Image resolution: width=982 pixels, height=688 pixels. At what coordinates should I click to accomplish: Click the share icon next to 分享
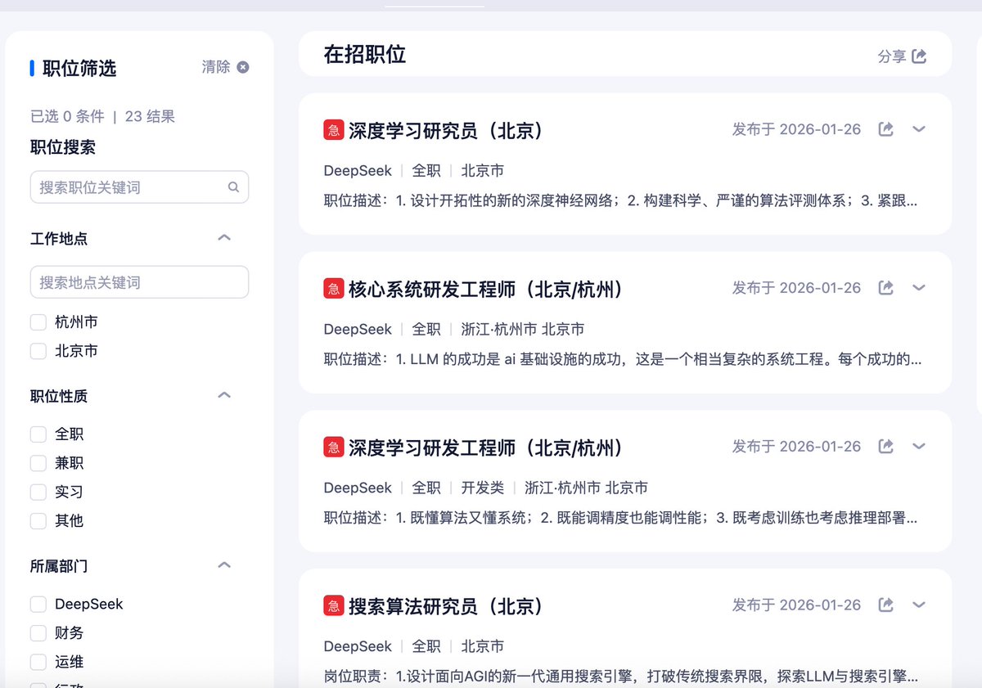coord(919,56)
